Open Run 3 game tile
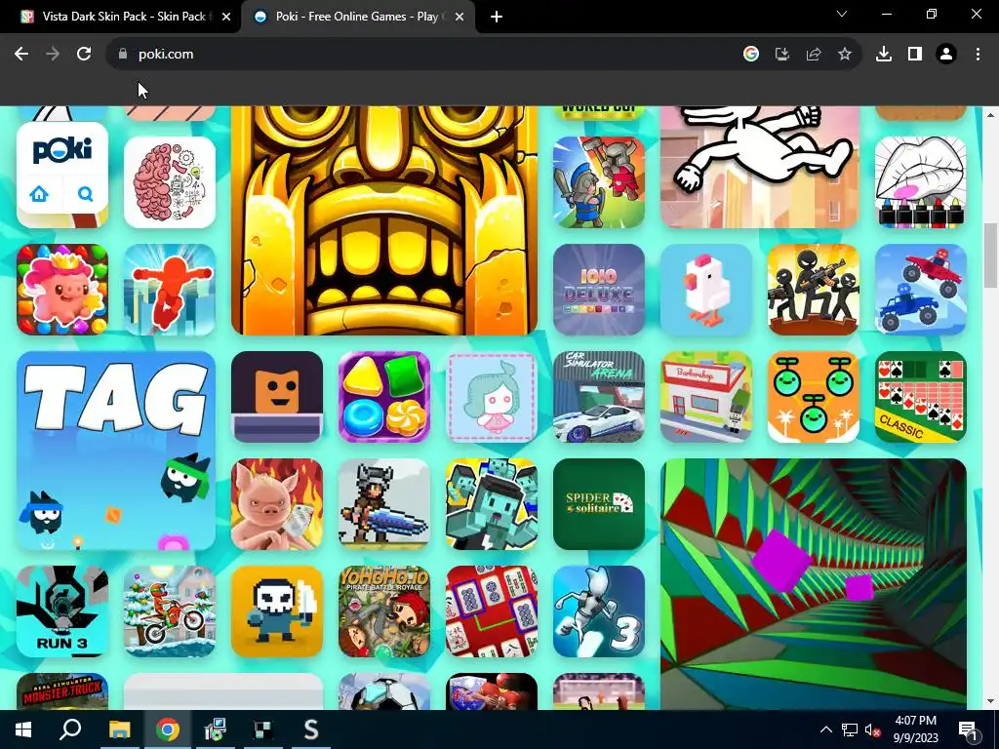This screenshot has height=749, width=999. [62, 611]
